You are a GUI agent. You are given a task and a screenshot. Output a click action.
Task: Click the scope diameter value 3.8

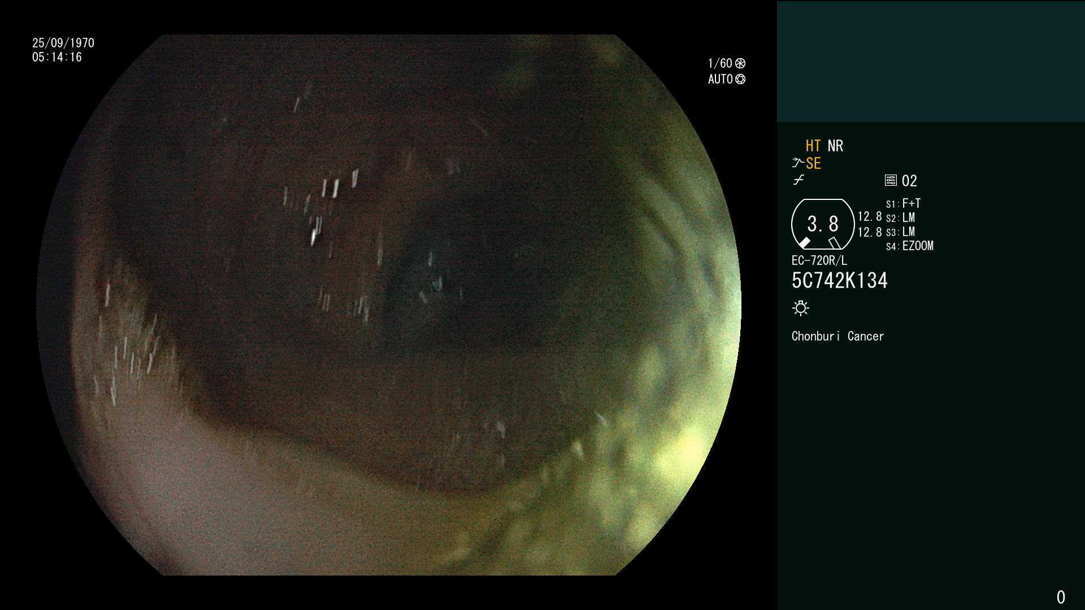click(823, 224)
